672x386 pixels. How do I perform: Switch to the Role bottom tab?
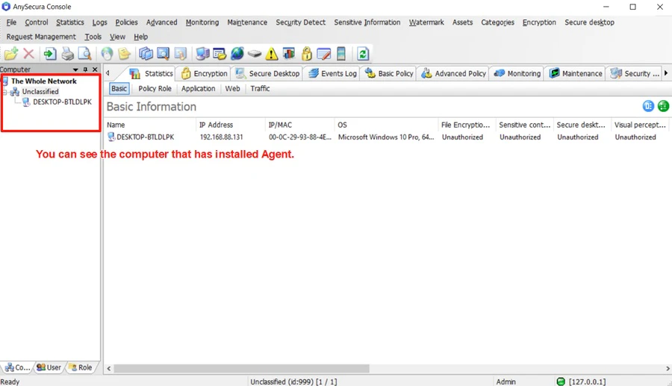[x=81, y=367]
